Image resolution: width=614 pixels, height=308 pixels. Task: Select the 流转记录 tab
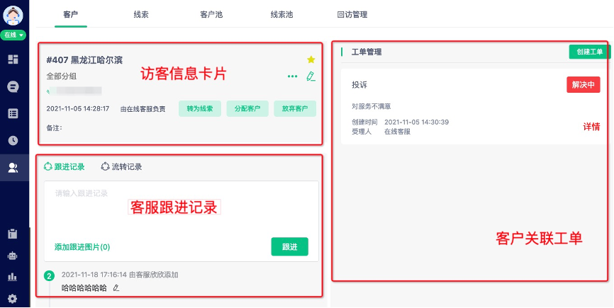(x=121, y=167)
